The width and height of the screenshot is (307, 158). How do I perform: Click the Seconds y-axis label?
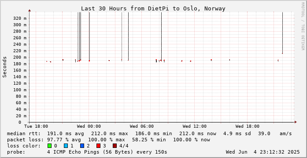coord(5,67)
